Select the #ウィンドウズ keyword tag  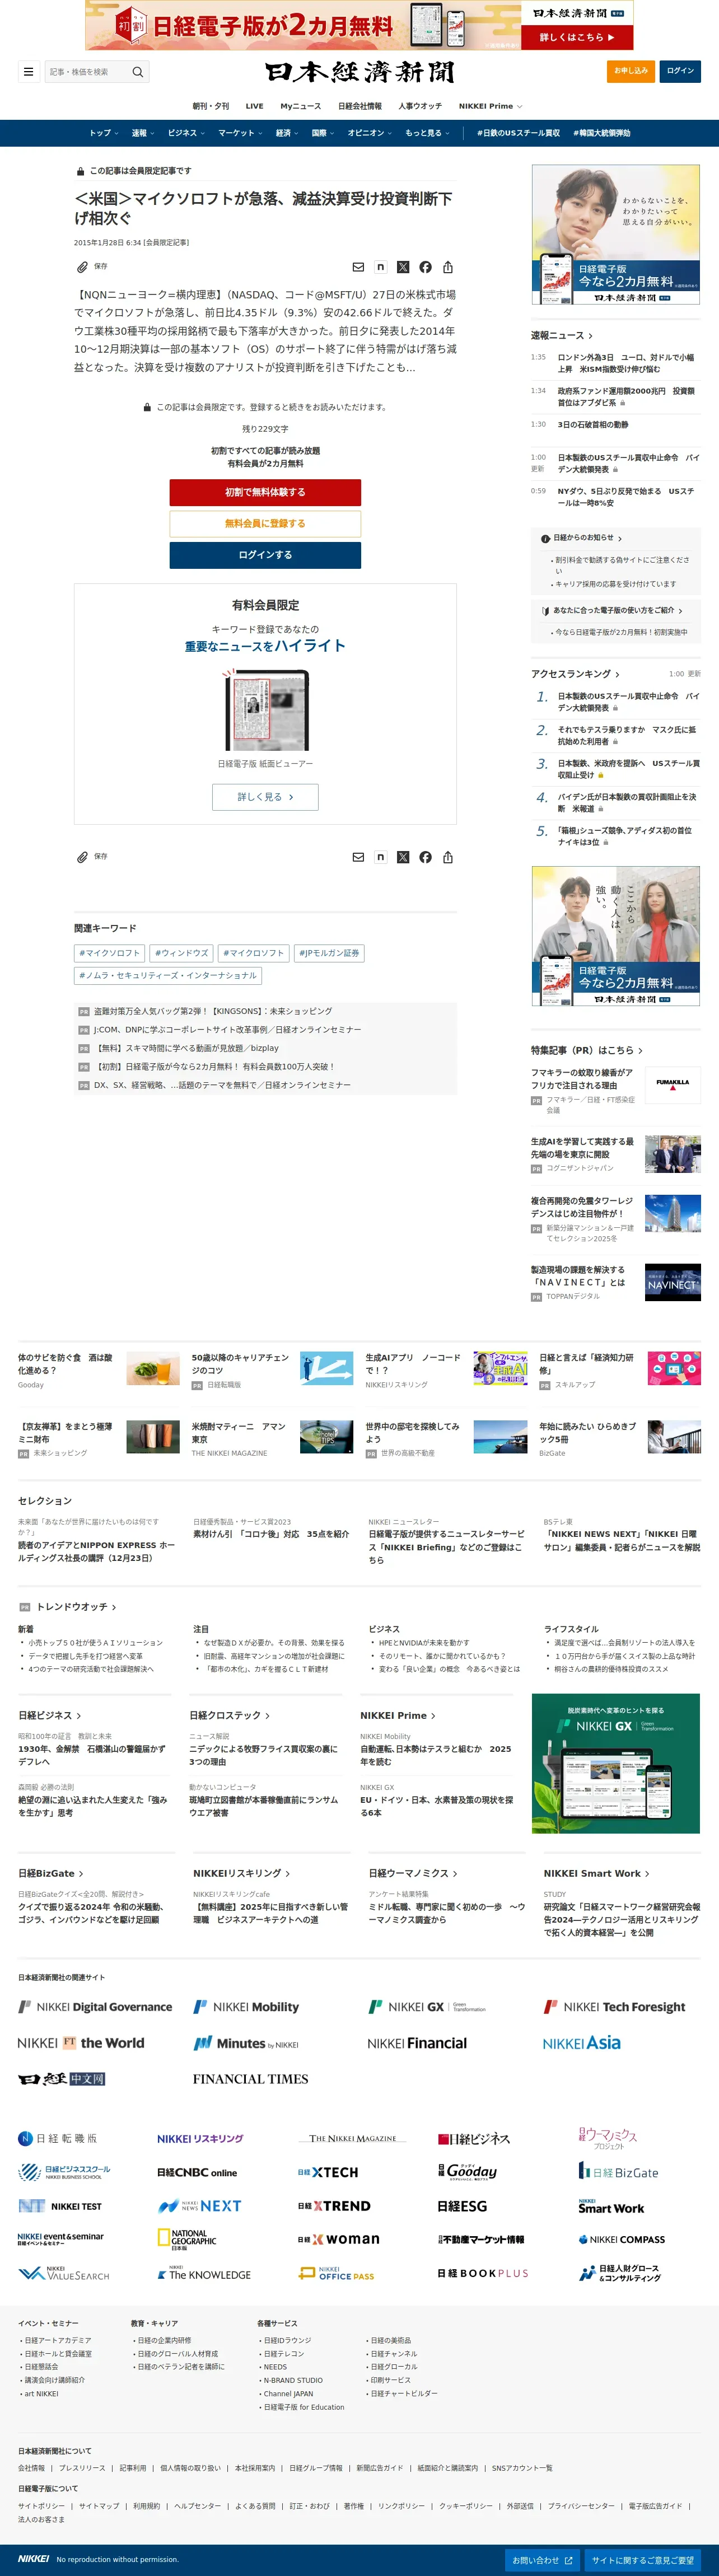[x=180, y=953]
